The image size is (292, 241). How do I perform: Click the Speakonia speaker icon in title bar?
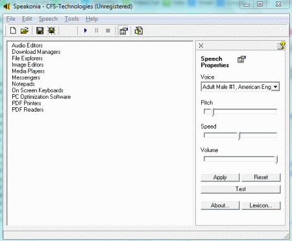click(6, 6)
